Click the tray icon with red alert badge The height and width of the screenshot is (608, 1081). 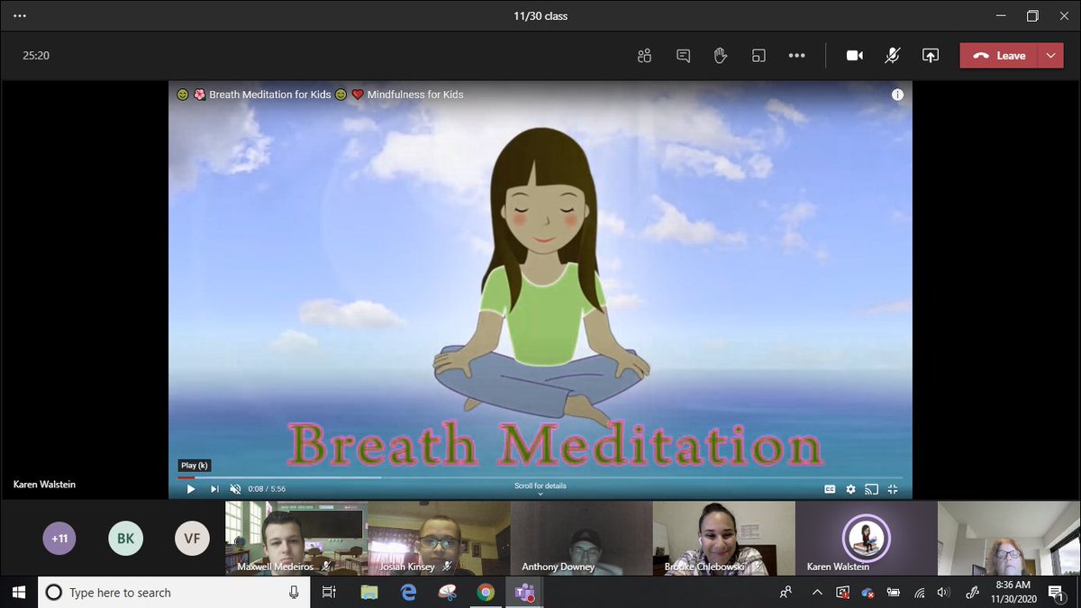(843, 592)
